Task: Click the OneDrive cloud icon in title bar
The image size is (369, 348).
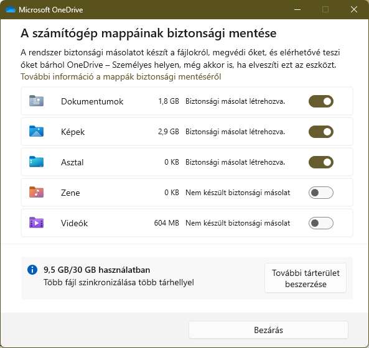Action: [11, 10]
